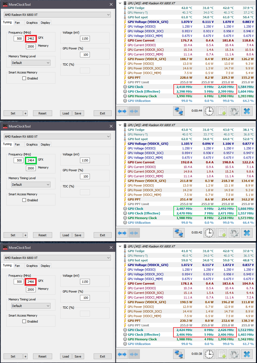Click Memory frequency 2000 field, 2466 GFX window
Image resolution: width=257 pixels, height=363 pixels.
click(x=31, y=290)
